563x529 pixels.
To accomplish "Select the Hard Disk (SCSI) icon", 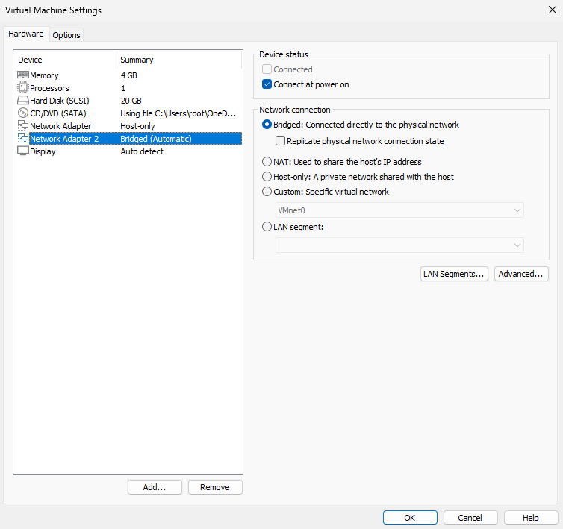I will pyautogui.click(x=22, y=101).
